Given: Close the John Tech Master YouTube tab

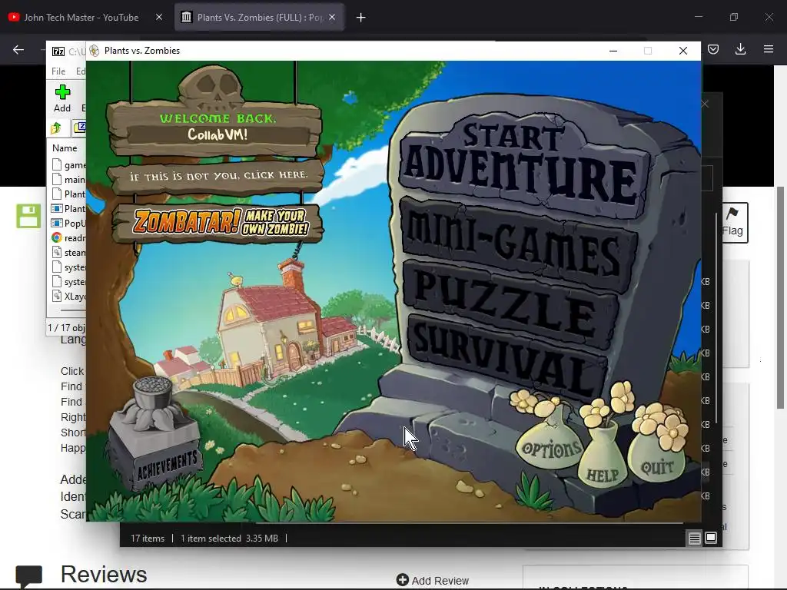Looking at the screenshot, I should click(x=159, y=17).
